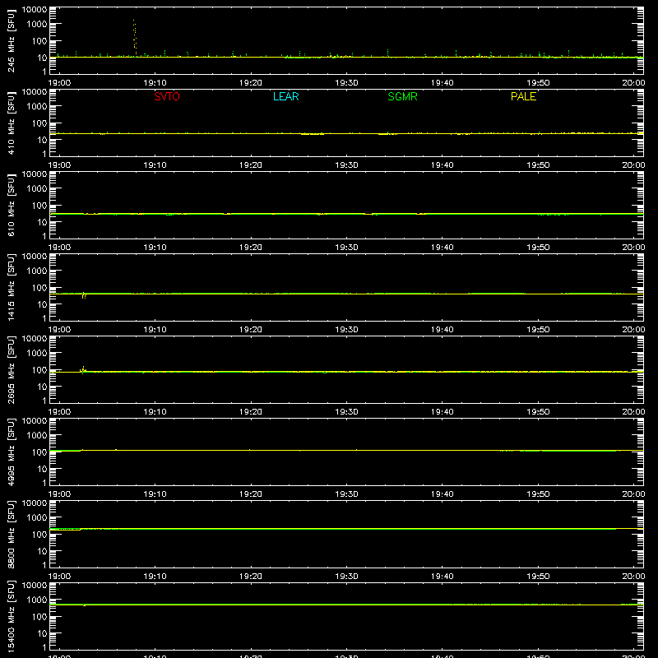This screenshot has width=658, height=658.
Task: Click the yellow burst spike in 245 MHz plot
Action: tap(135, 38)
